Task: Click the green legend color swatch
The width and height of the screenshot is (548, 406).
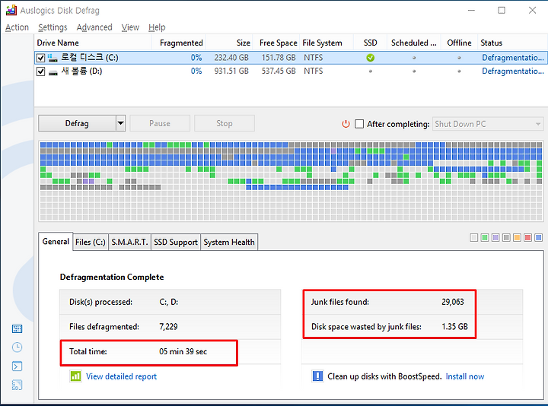Action: (485, 238)
